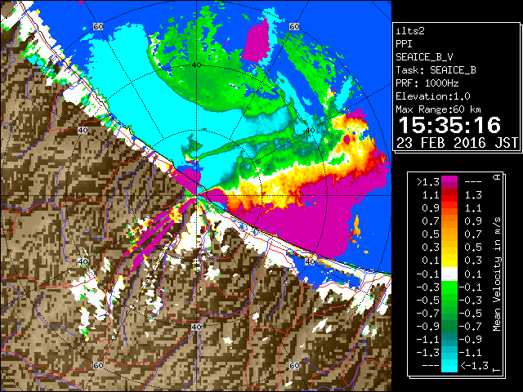This screenshot has width=523, height=392.
Task: Click the "ilts2" radar name text
Action: (410, 31)
